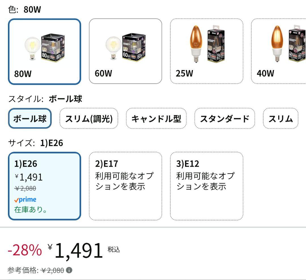Switch style to スリム(調光)
The image size is (306, 280).
(89, 119)
